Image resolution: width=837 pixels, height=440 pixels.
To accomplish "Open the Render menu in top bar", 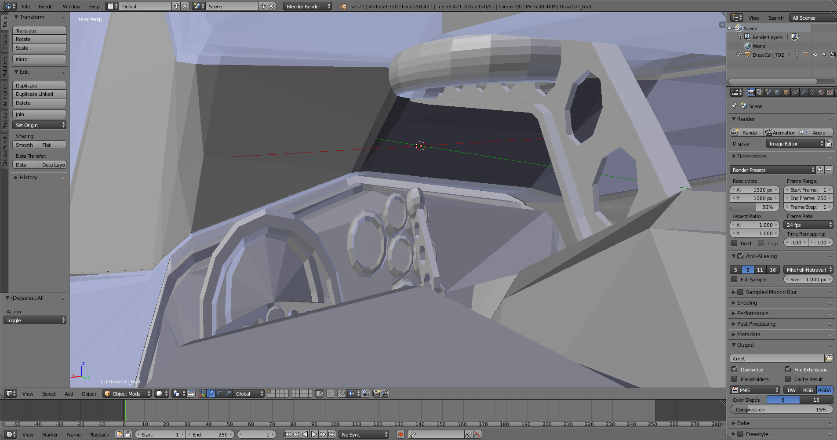I will 46,6.
